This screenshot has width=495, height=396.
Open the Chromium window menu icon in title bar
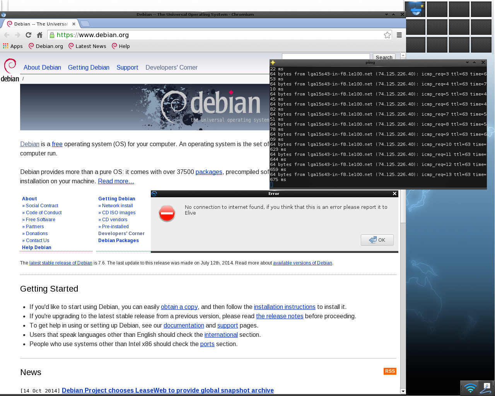pyautogui.click(x=3, y=15)
